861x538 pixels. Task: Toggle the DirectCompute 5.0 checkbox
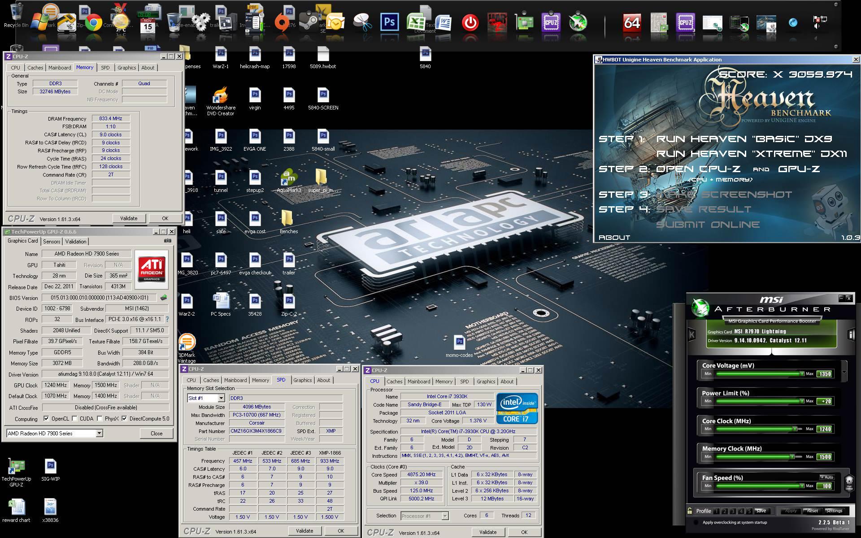click(124, 419)
